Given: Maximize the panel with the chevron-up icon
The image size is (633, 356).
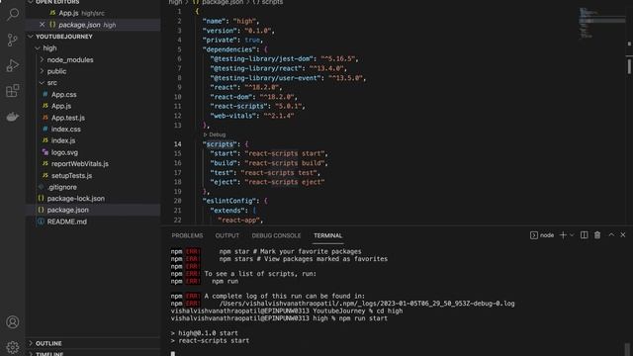Looking at the screenshot, I should pos(611,235).
